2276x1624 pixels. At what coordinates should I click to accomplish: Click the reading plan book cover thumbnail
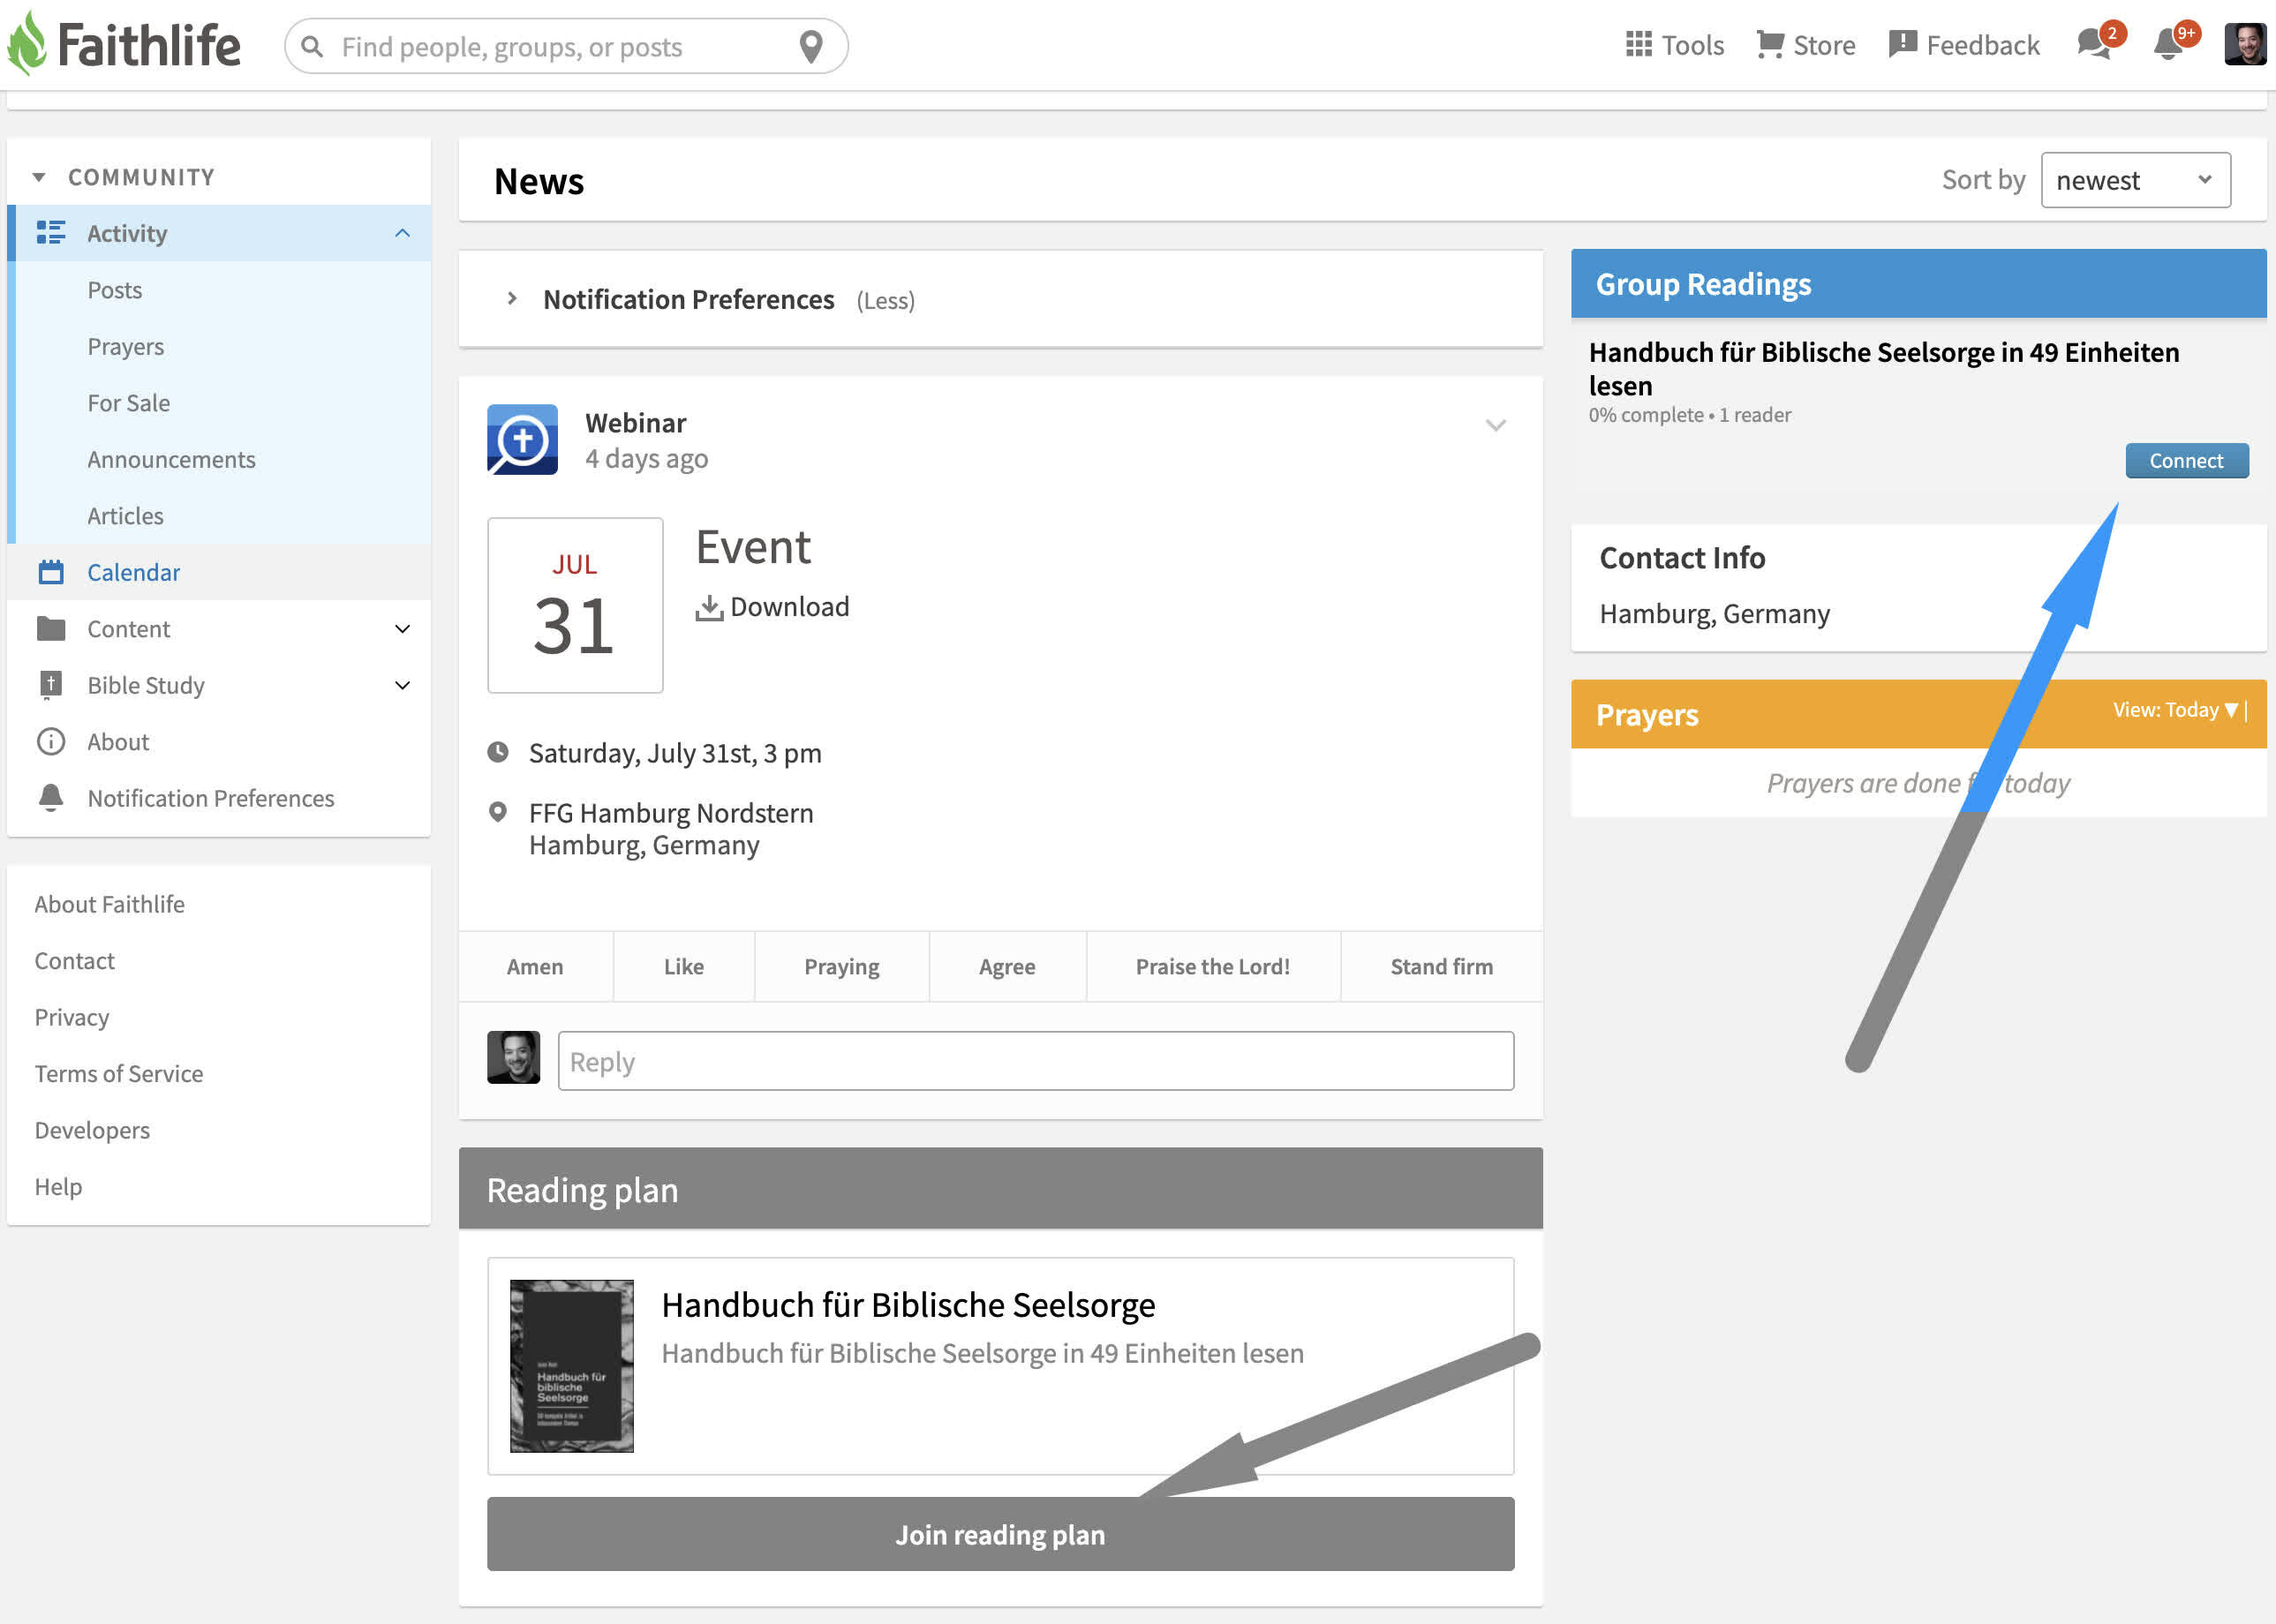pyautogui.click(x=572, y=1365)
